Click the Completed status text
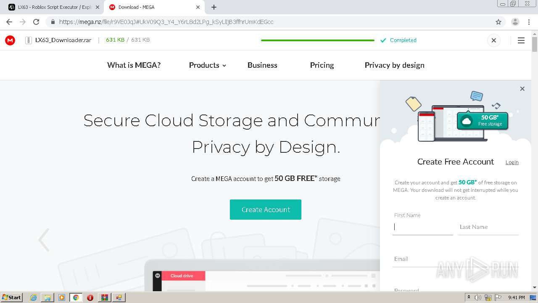This screenshot has width=538, height=303. coord(403,40)
